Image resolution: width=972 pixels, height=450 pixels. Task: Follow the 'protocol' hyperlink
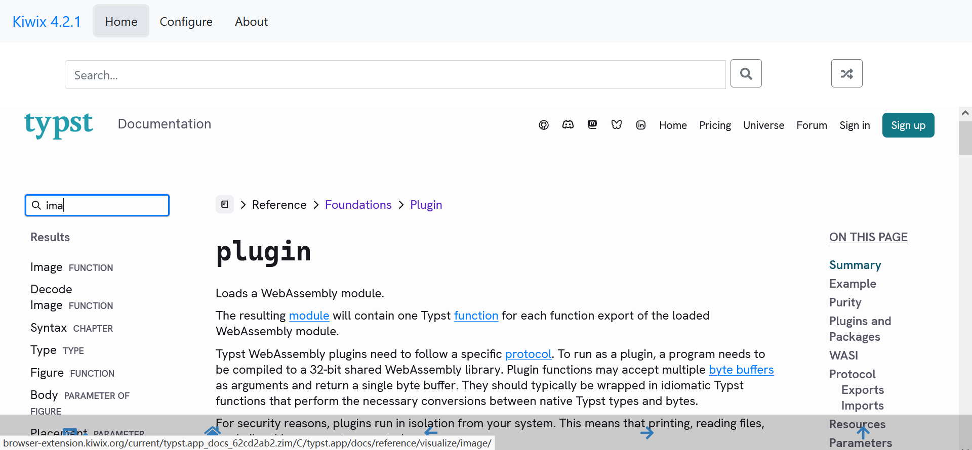pos(528,354)
